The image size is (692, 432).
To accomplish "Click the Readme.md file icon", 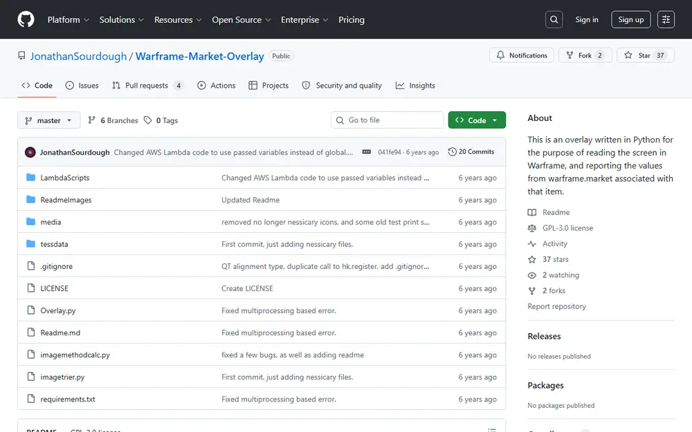I will [x=31, y=332].
